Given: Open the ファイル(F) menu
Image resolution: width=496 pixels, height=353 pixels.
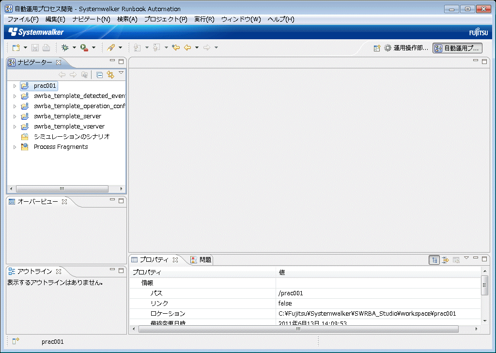Looking at the screenshot, I should [23, 19].
